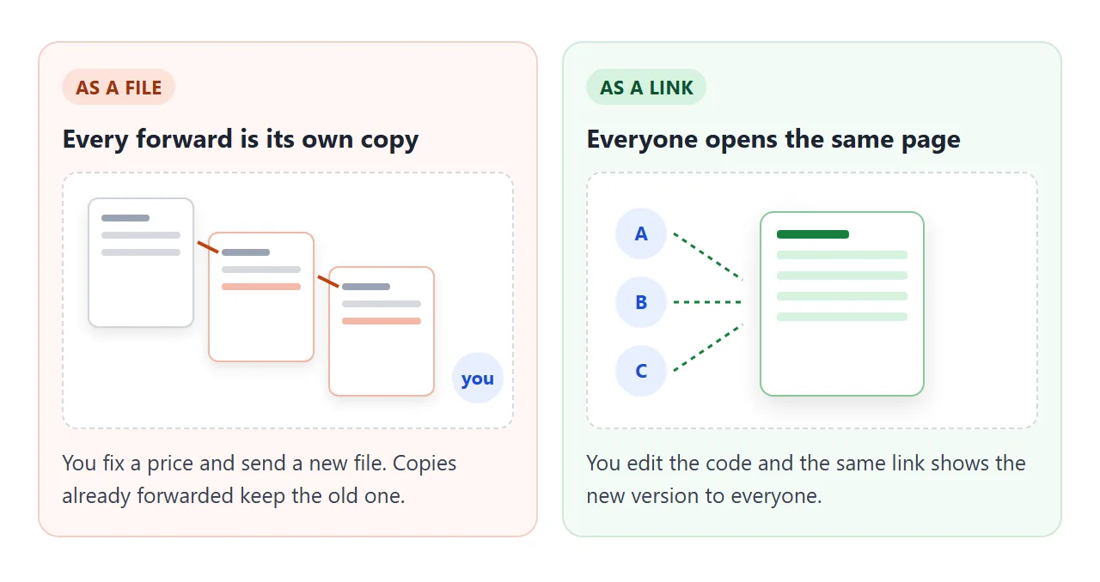This screenshot has width=1100, height=582.
Task: Click the dark green title bar in shared page
Action: 813,234
